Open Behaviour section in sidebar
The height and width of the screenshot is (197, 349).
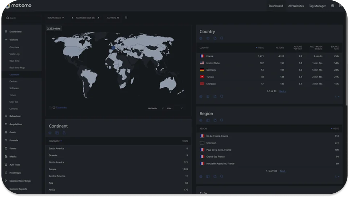[15, 116]
